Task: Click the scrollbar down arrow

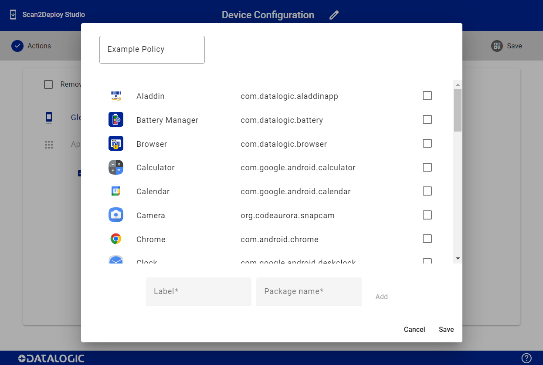Action: pyautogui.click(x=458, y=259)
